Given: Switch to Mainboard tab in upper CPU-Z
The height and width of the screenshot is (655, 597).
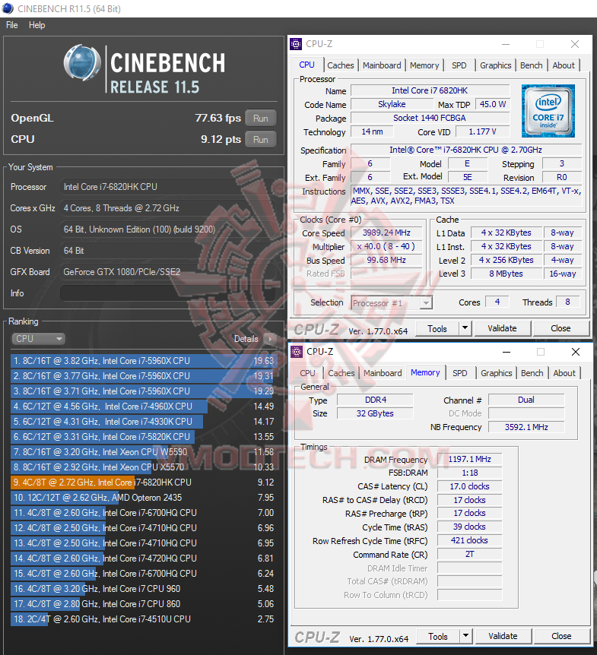Looking at the screenshot, I should coord(382,65).
